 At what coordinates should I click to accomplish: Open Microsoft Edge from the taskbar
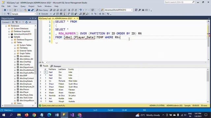[49, 115]
